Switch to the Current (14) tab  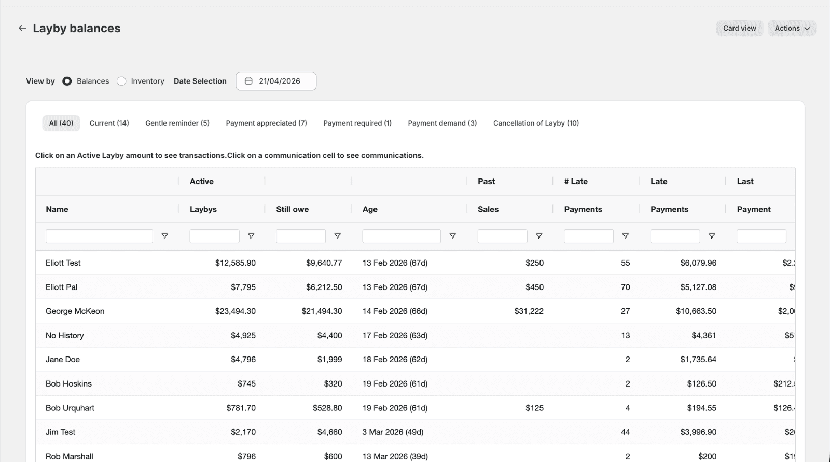[x=109, y=123]
